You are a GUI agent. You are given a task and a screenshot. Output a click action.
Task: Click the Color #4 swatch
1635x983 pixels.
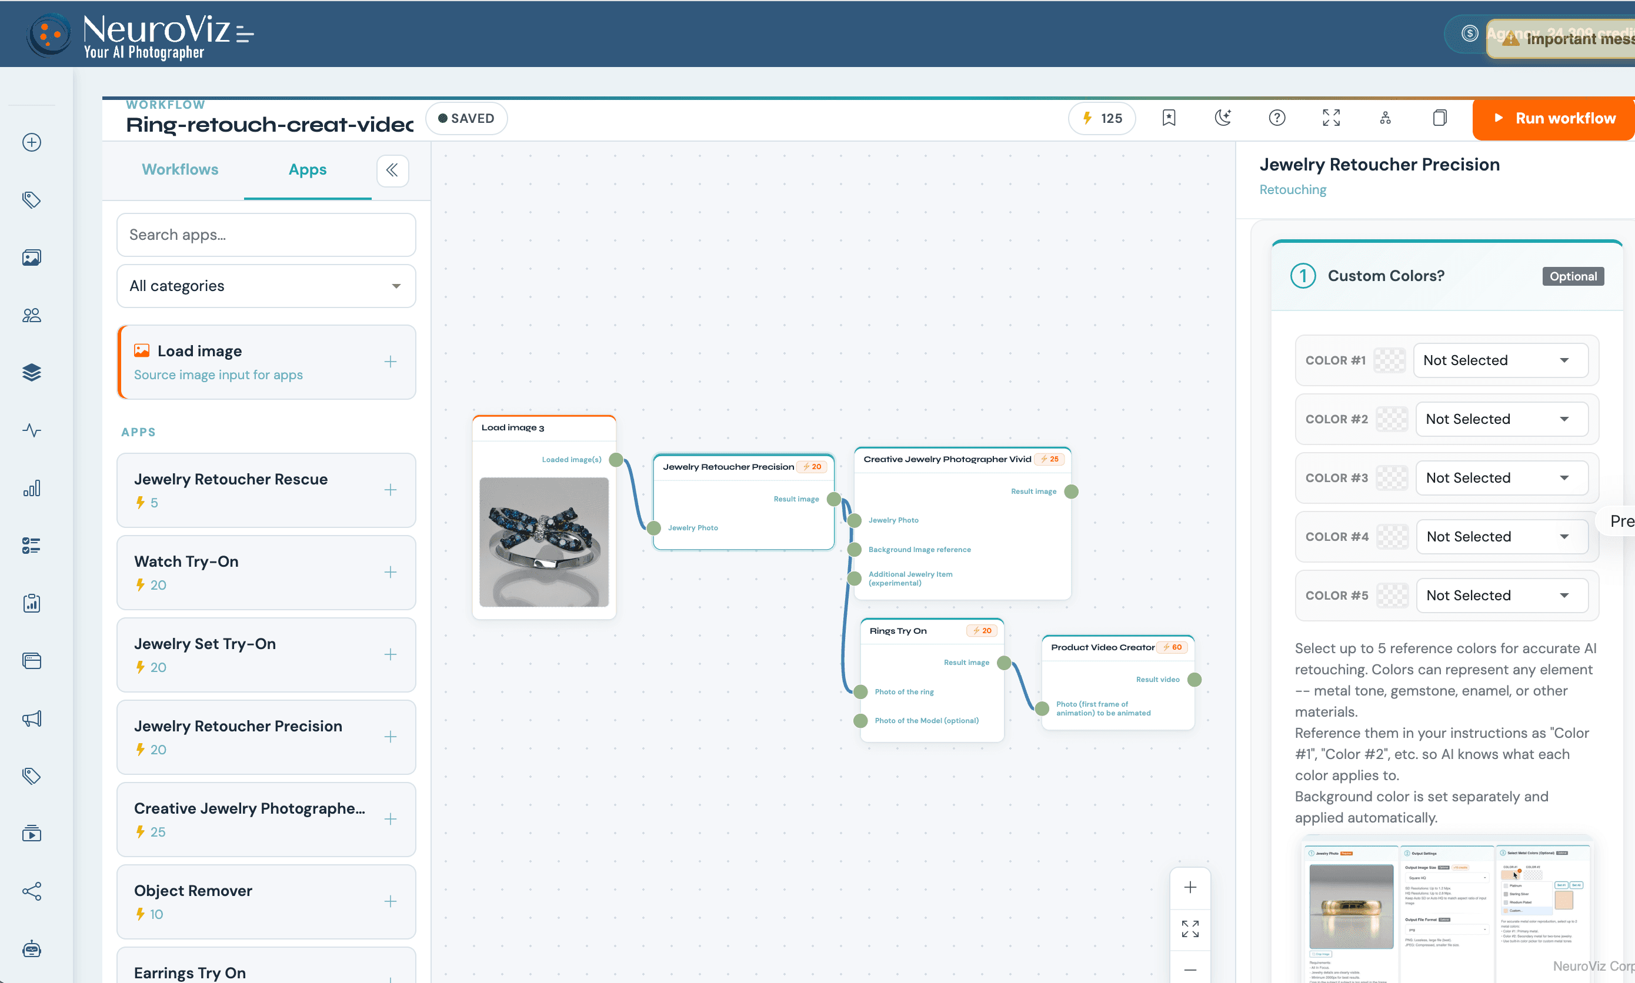(x=1393, y=537)
